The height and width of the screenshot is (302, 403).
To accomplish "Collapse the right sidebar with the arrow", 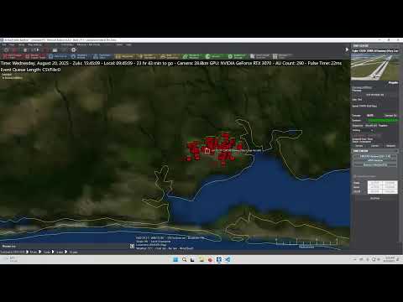I will 347,49.
